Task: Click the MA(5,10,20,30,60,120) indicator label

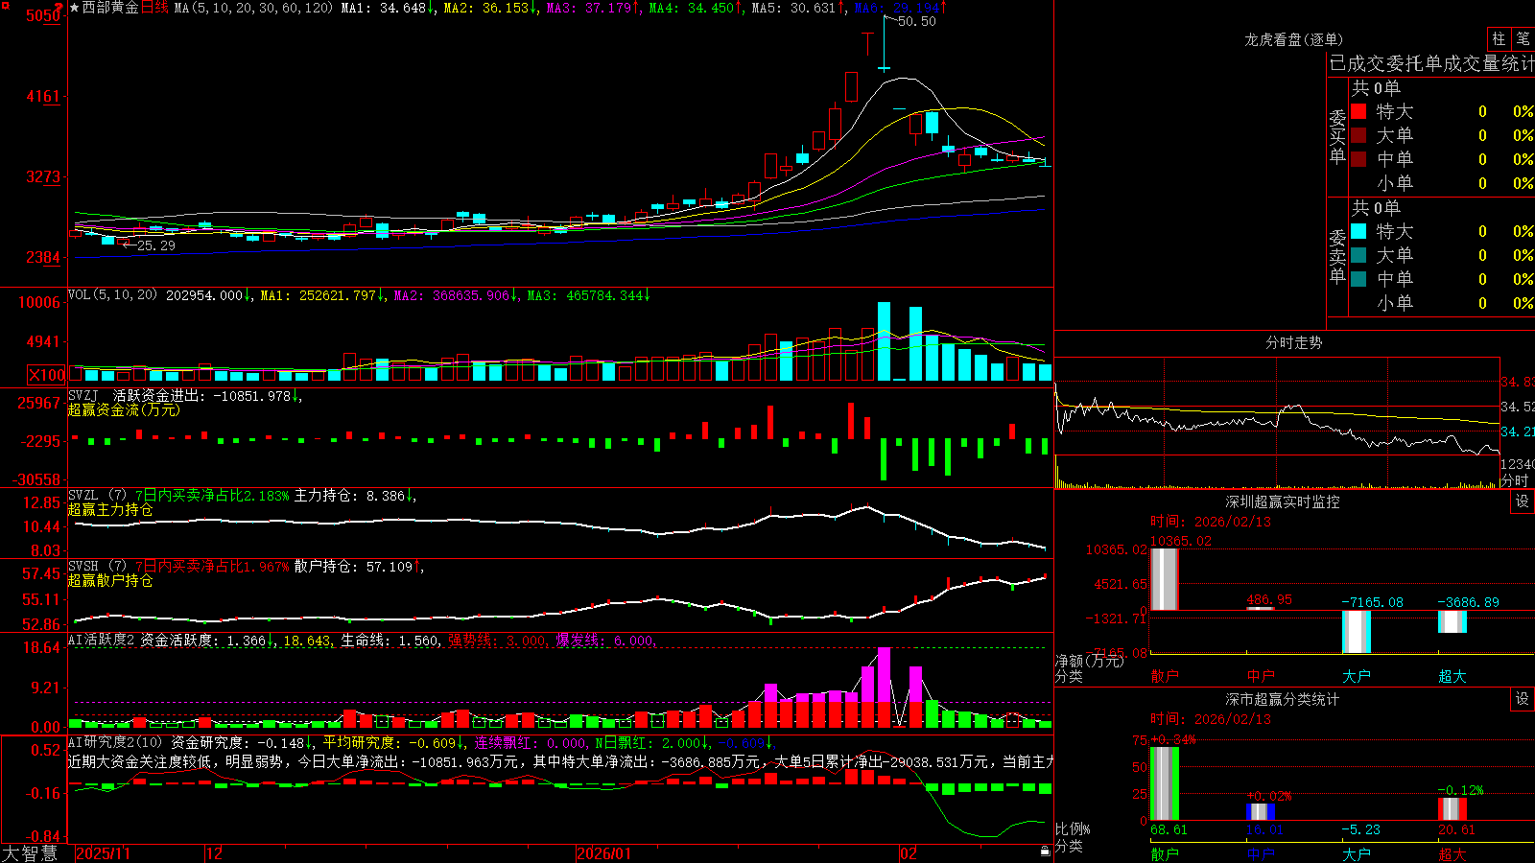Action: coord(253,8)
